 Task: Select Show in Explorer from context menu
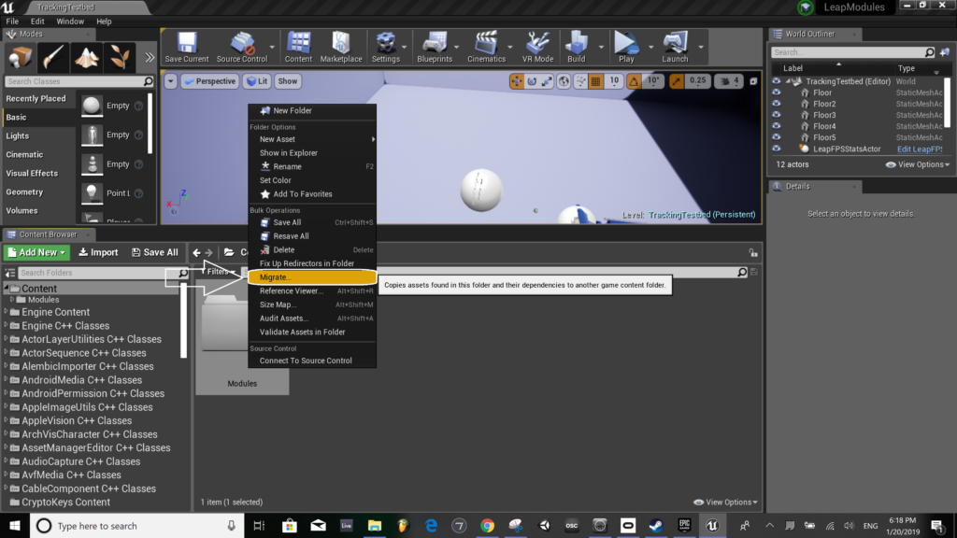(289, 153)
